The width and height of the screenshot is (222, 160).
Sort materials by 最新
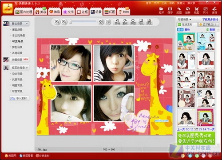pyautogui.click(x=180, y=30)
